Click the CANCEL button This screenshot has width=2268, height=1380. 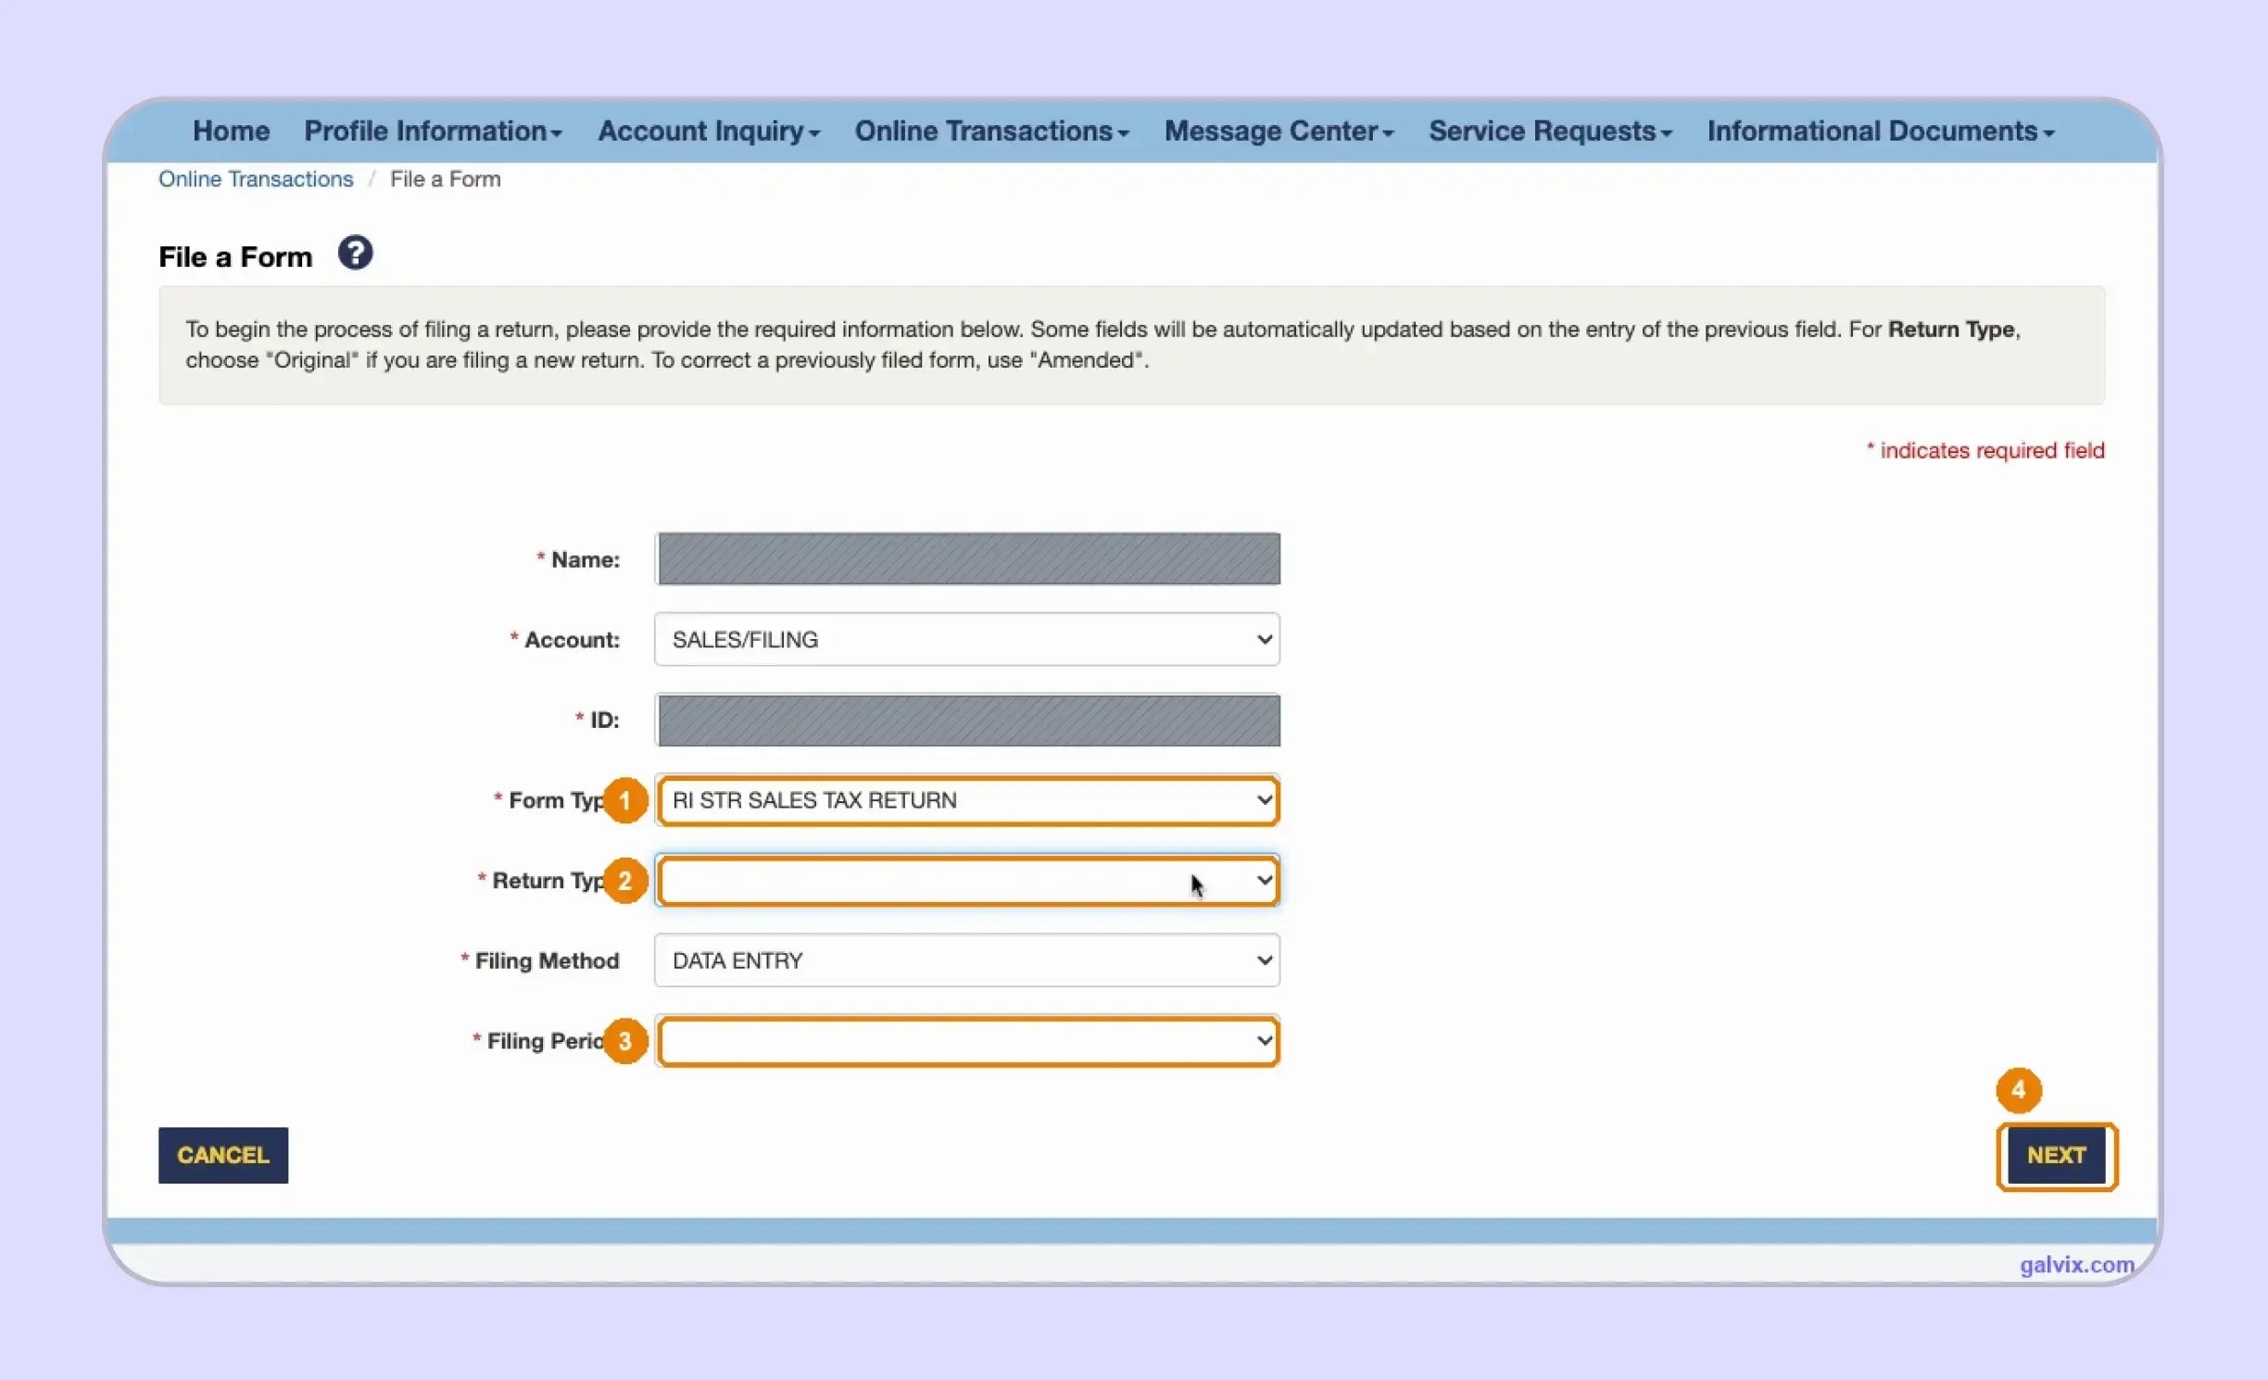pyautogui.click(x=223, y=1155)
